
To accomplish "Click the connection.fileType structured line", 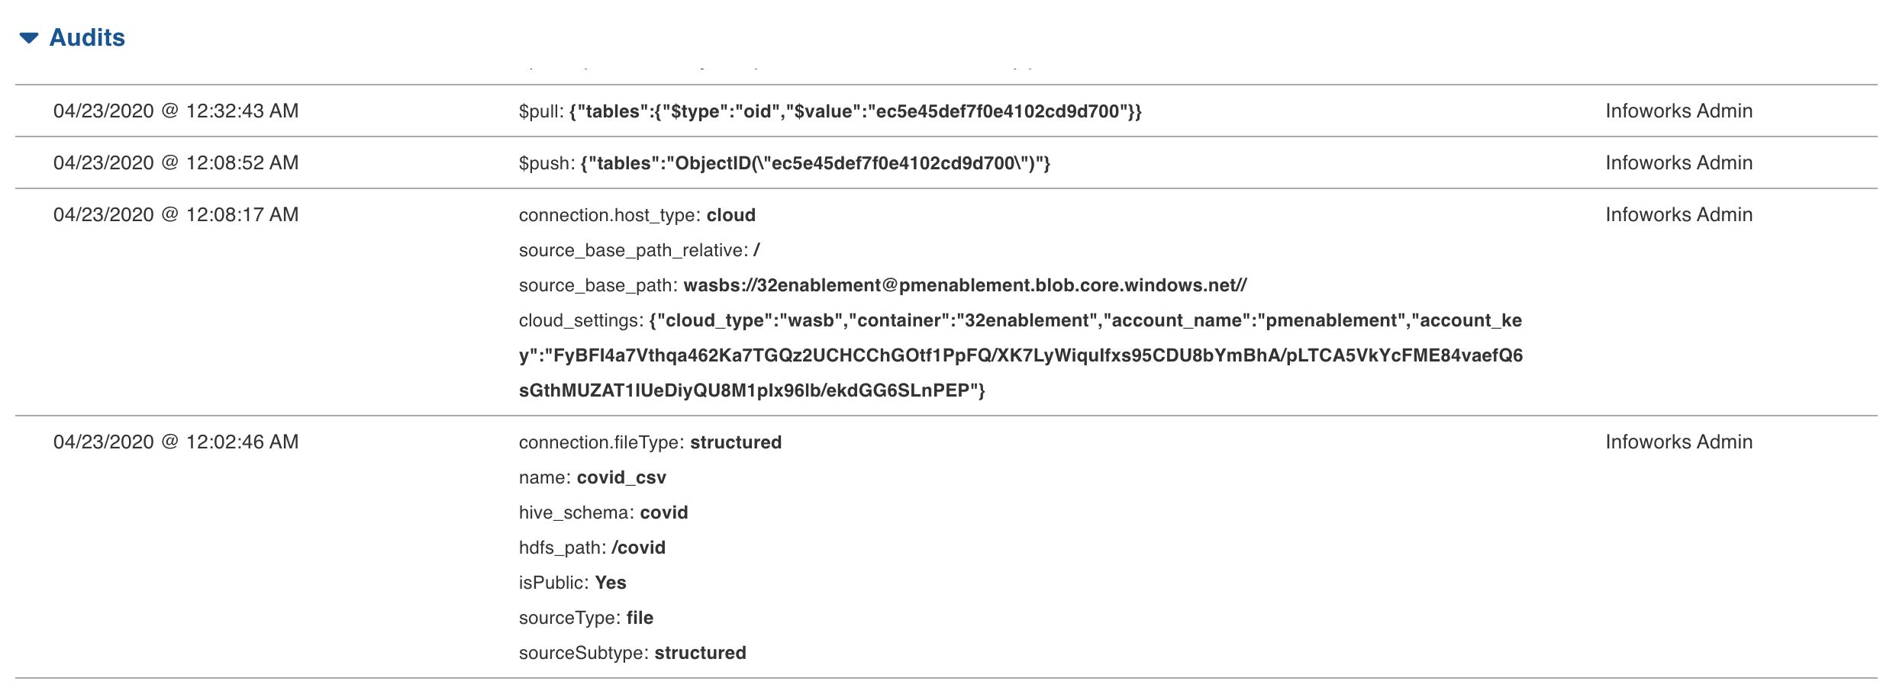I will click(x=650, y=443).
